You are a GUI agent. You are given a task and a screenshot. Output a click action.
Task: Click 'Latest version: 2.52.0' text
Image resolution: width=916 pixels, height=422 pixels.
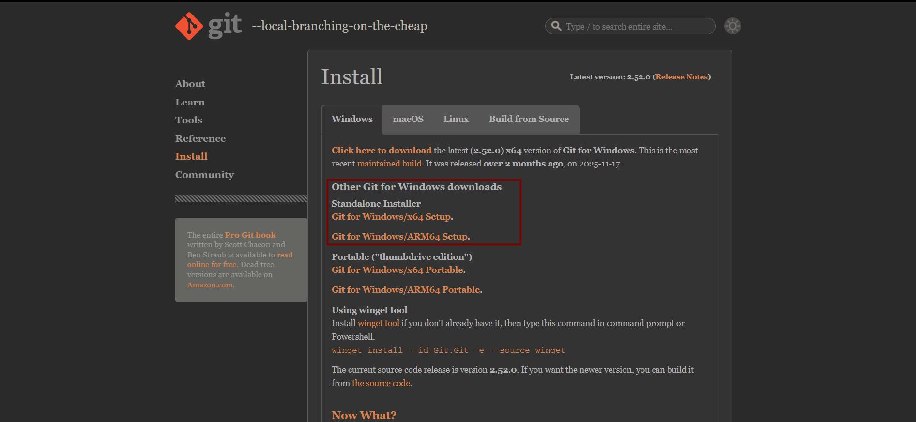click(610, 77)
